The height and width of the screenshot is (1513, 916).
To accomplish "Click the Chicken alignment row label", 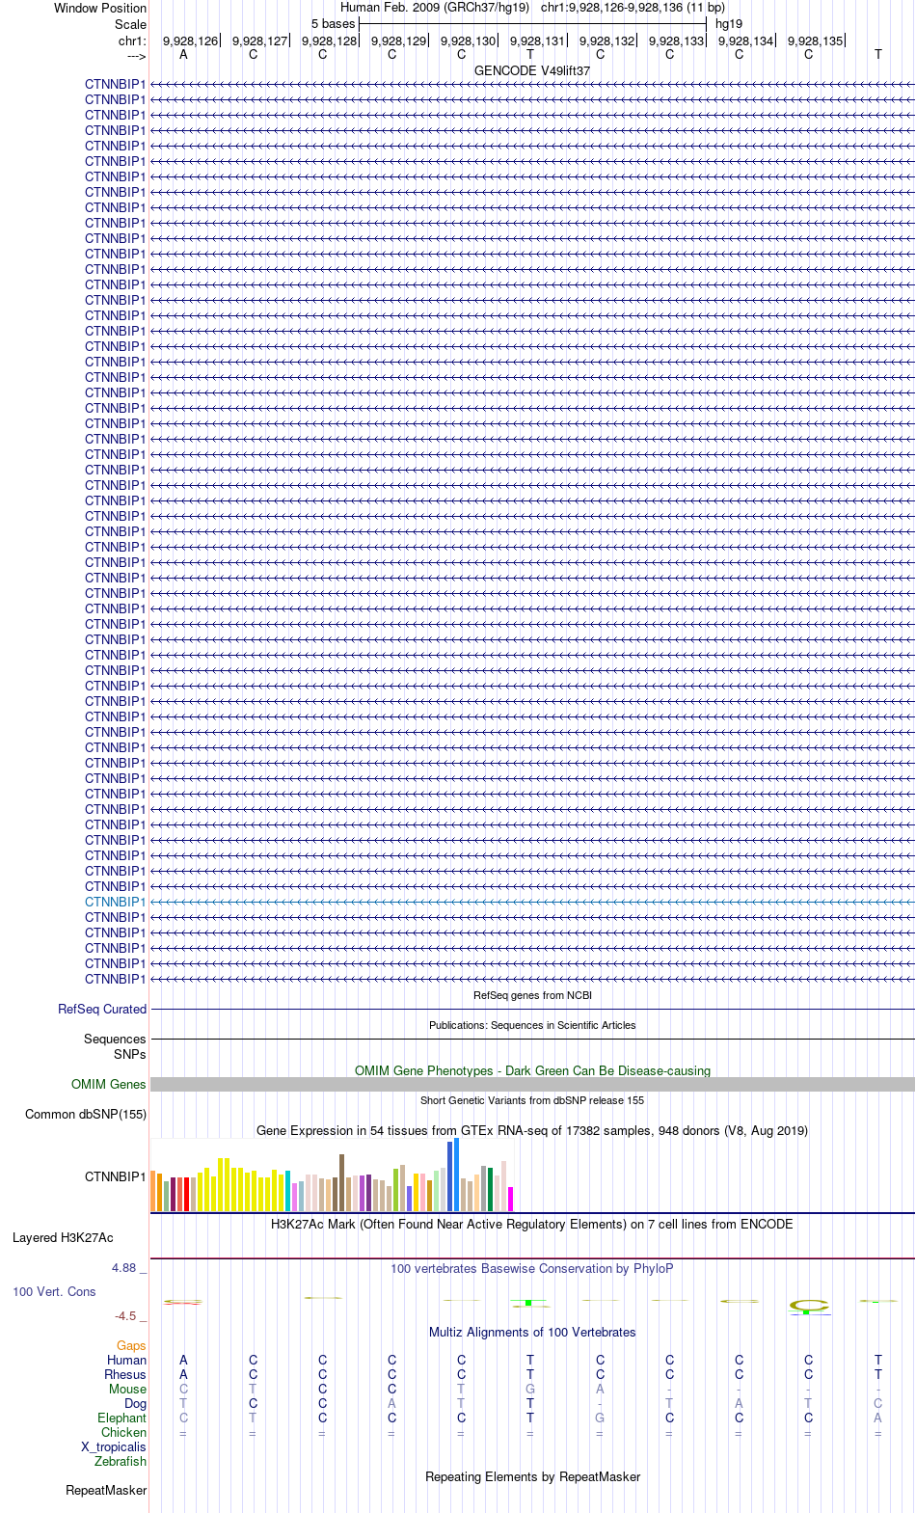I will (x=123, y=1432).
